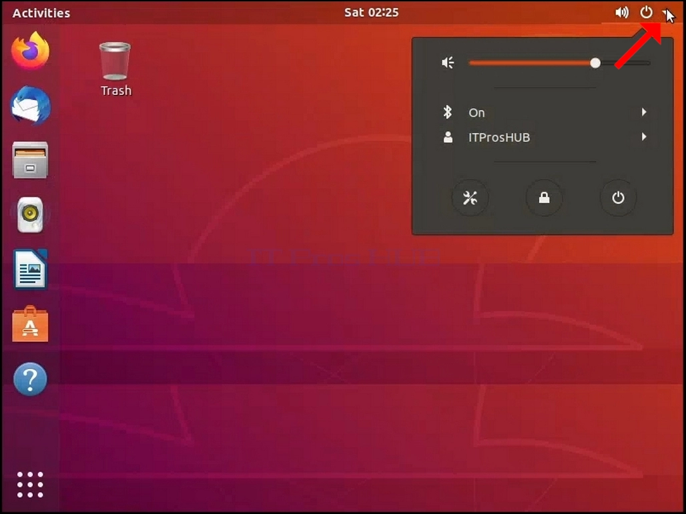Image resolution: width=686 pixels, height=514 pixels.
Task: Open LibreOffice Writer from the dock
Action: (30, 269)
